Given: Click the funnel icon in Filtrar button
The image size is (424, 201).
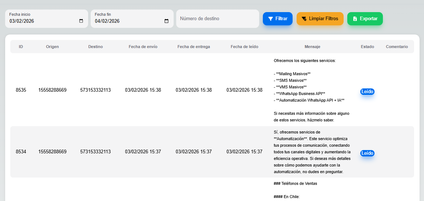Looking at the screenshot, I should (271, 19).
